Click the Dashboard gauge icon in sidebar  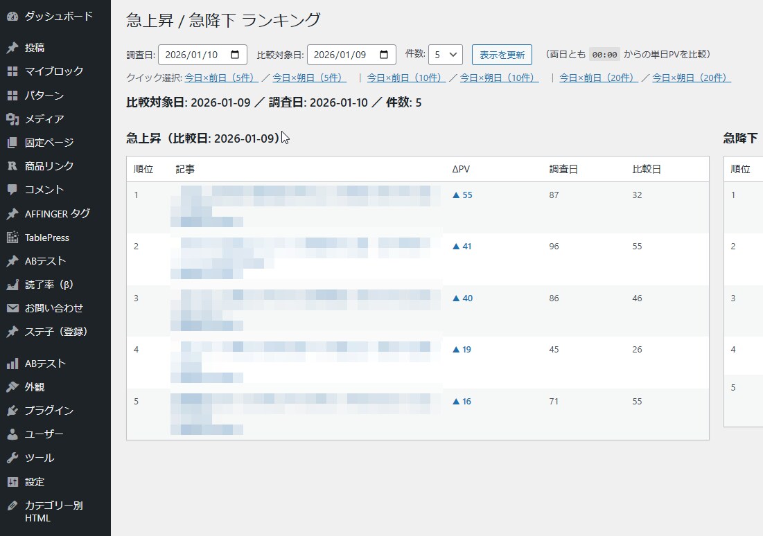pos(12,16)
